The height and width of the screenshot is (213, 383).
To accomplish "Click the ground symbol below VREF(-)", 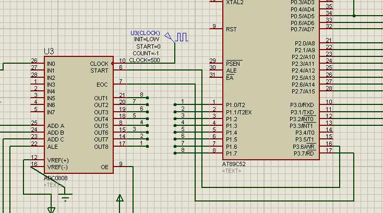I will pyautogui.click(x=65, y=197).
